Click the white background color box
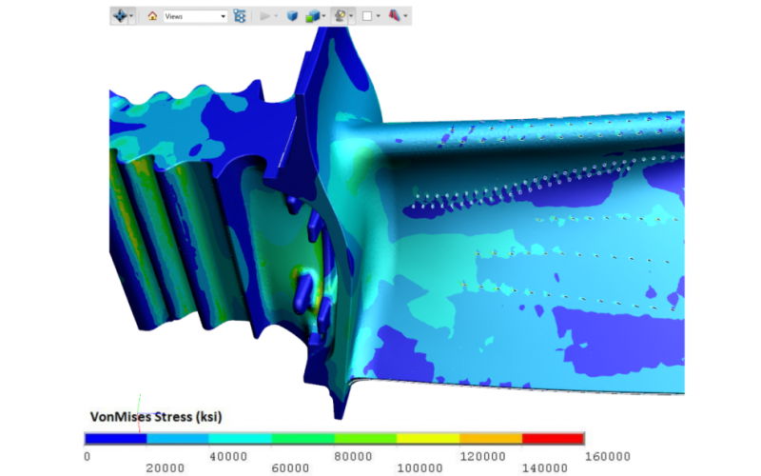Viewport: 761px width, 476px height. click(x=367, y=16)
